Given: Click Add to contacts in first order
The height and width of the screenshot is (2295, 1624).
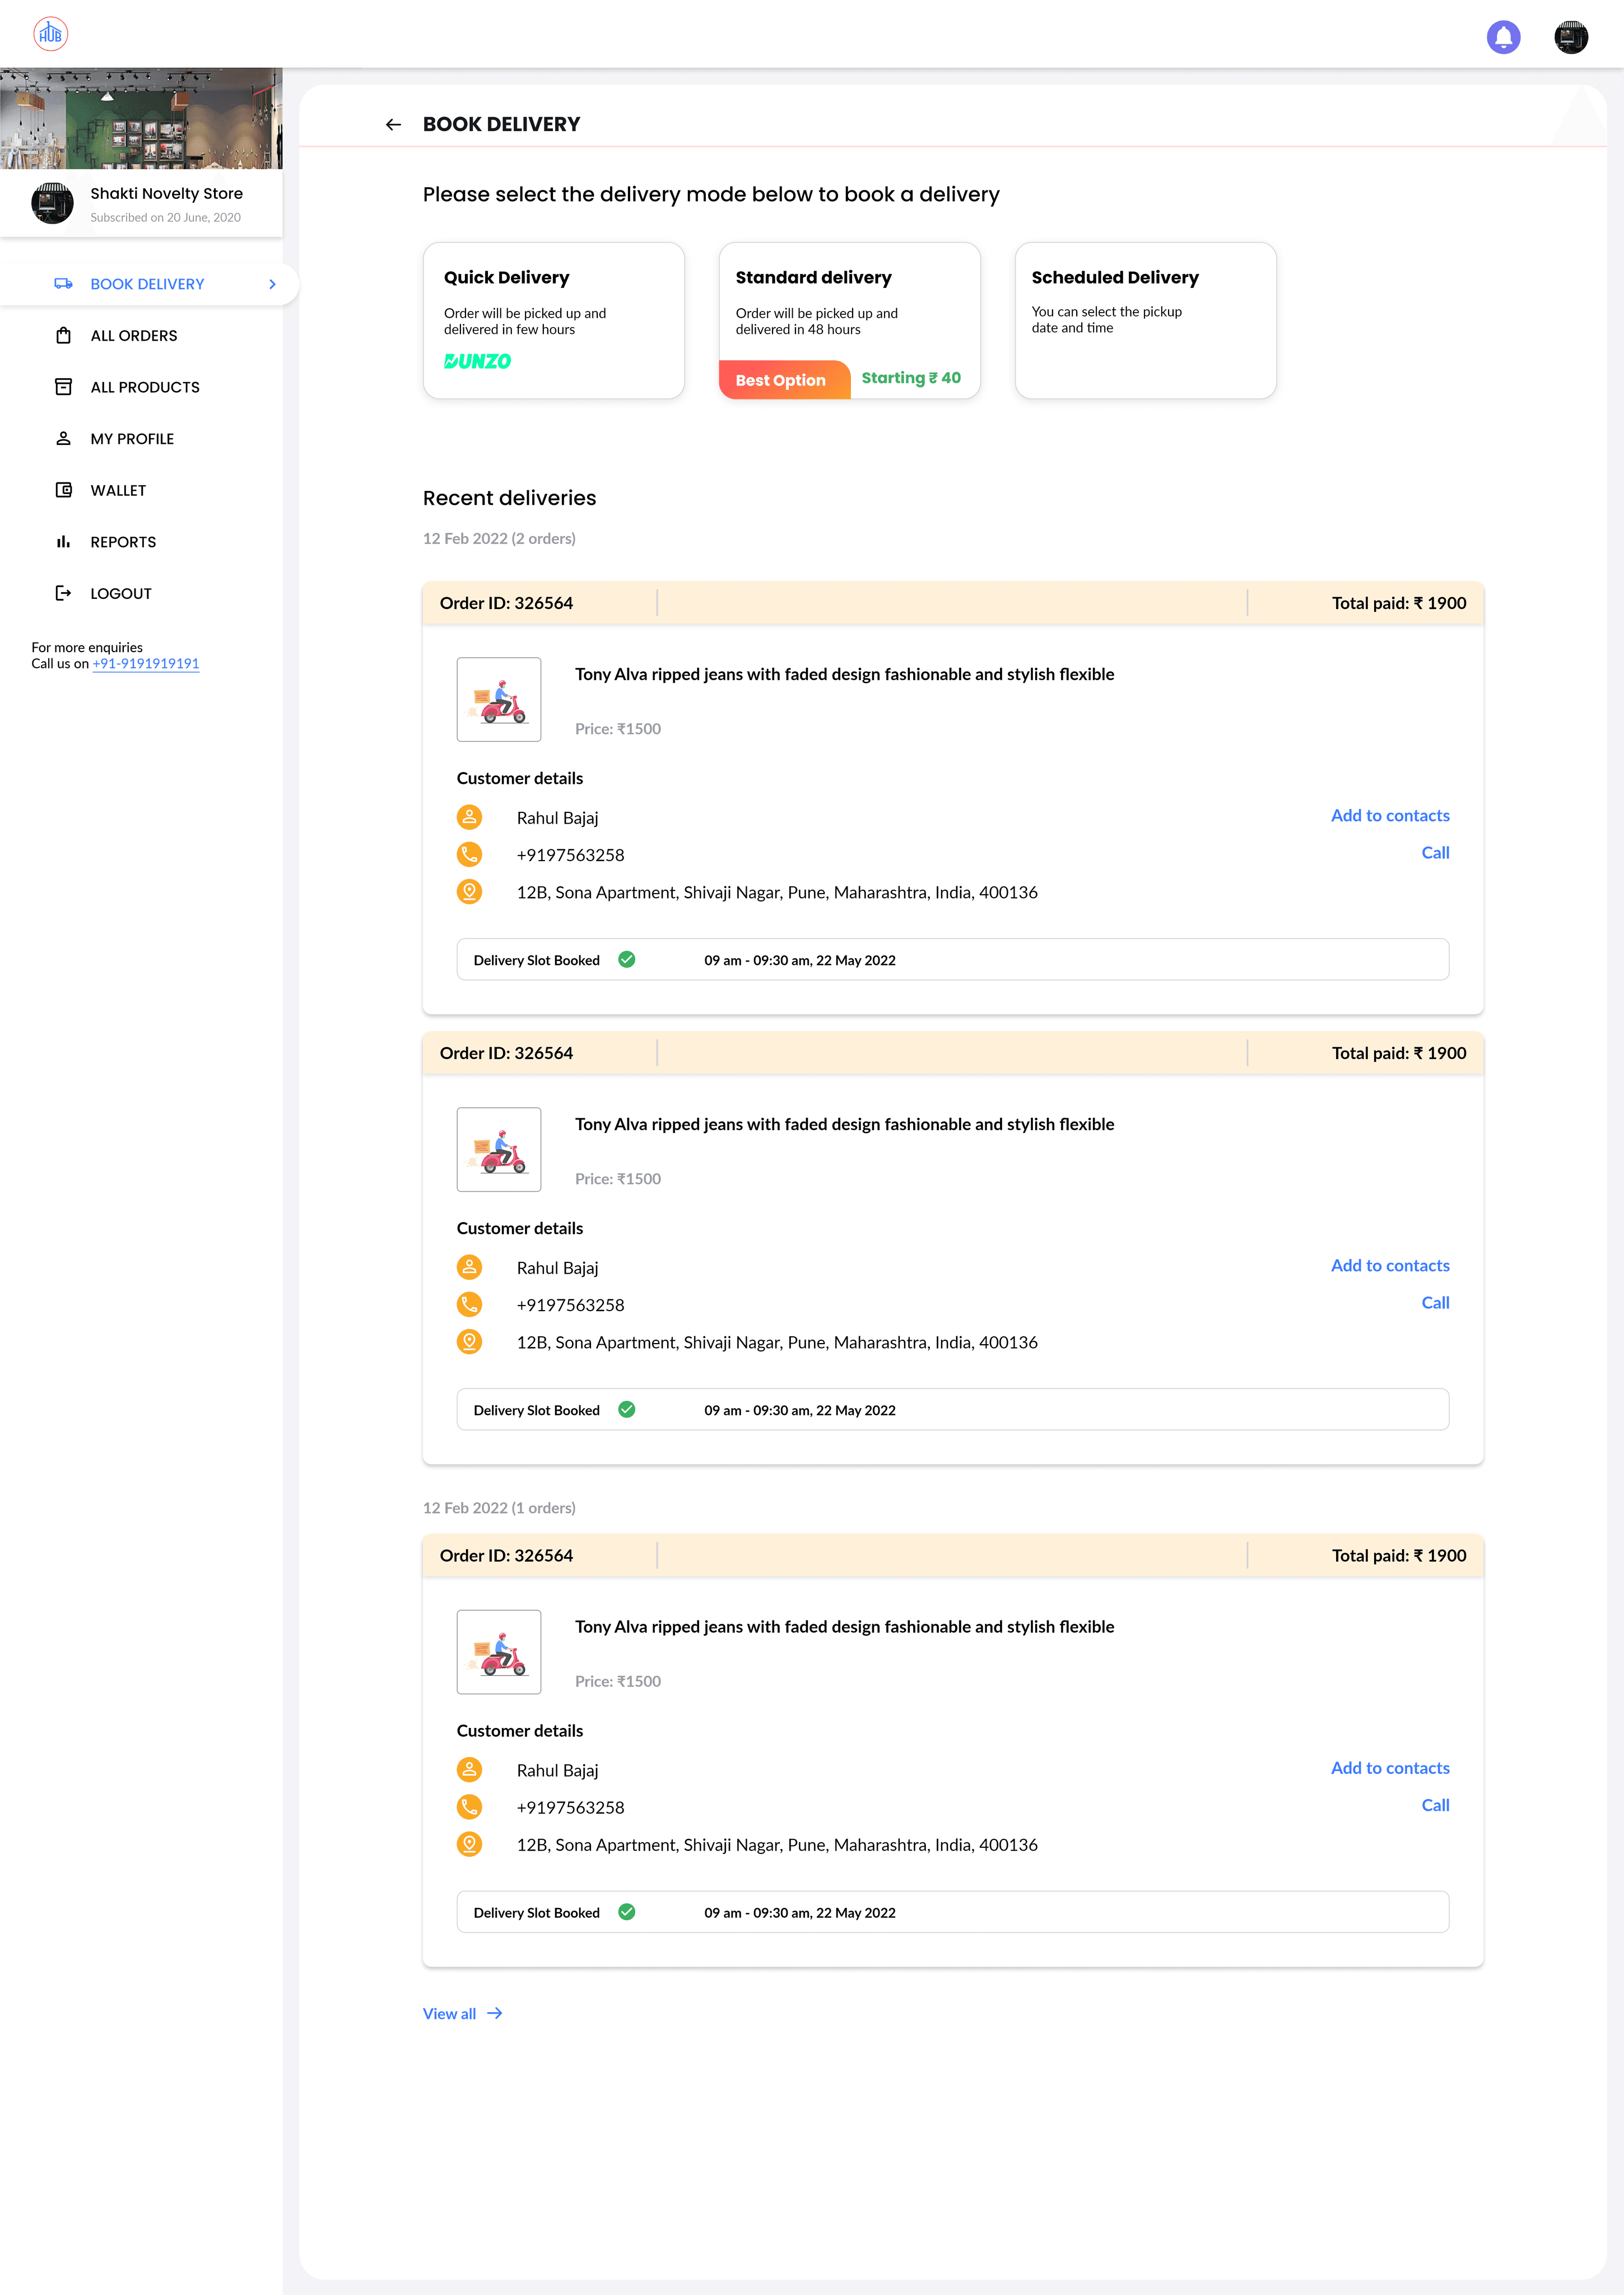Looking at the screenshot, I should point(1389,815).
